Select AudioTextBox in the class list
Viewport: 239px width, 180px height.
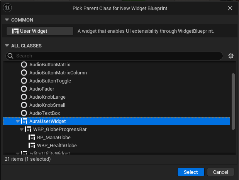pyautogui.click(x=45, y=113)
